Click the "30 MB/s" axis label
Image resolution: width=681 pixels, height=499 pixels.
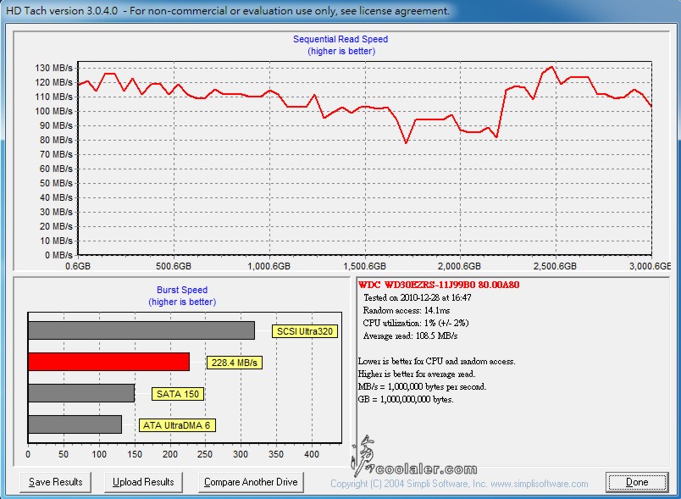pyautogui.click(x=56, y=212)
